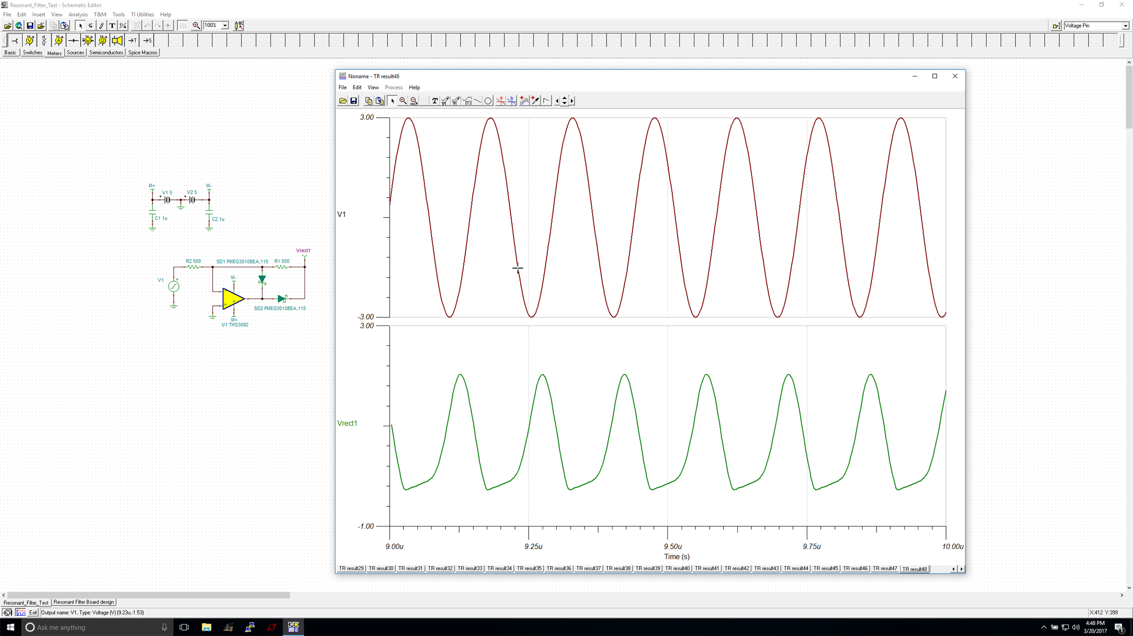Open a schematic file from main toolbar
Image resolution: width=1133 pixels, height=636 pixels.
coord(7,26)
